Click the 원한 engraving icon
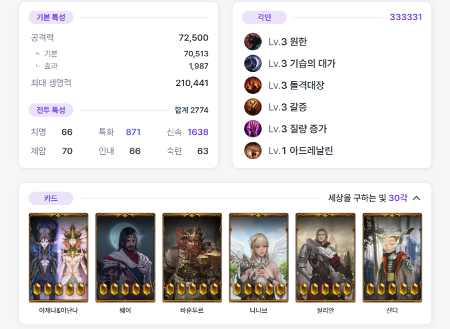This screenshot has width=450, height=329. point(253,42)
